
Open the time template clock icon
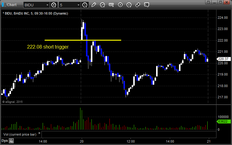(x=85, y=5)
